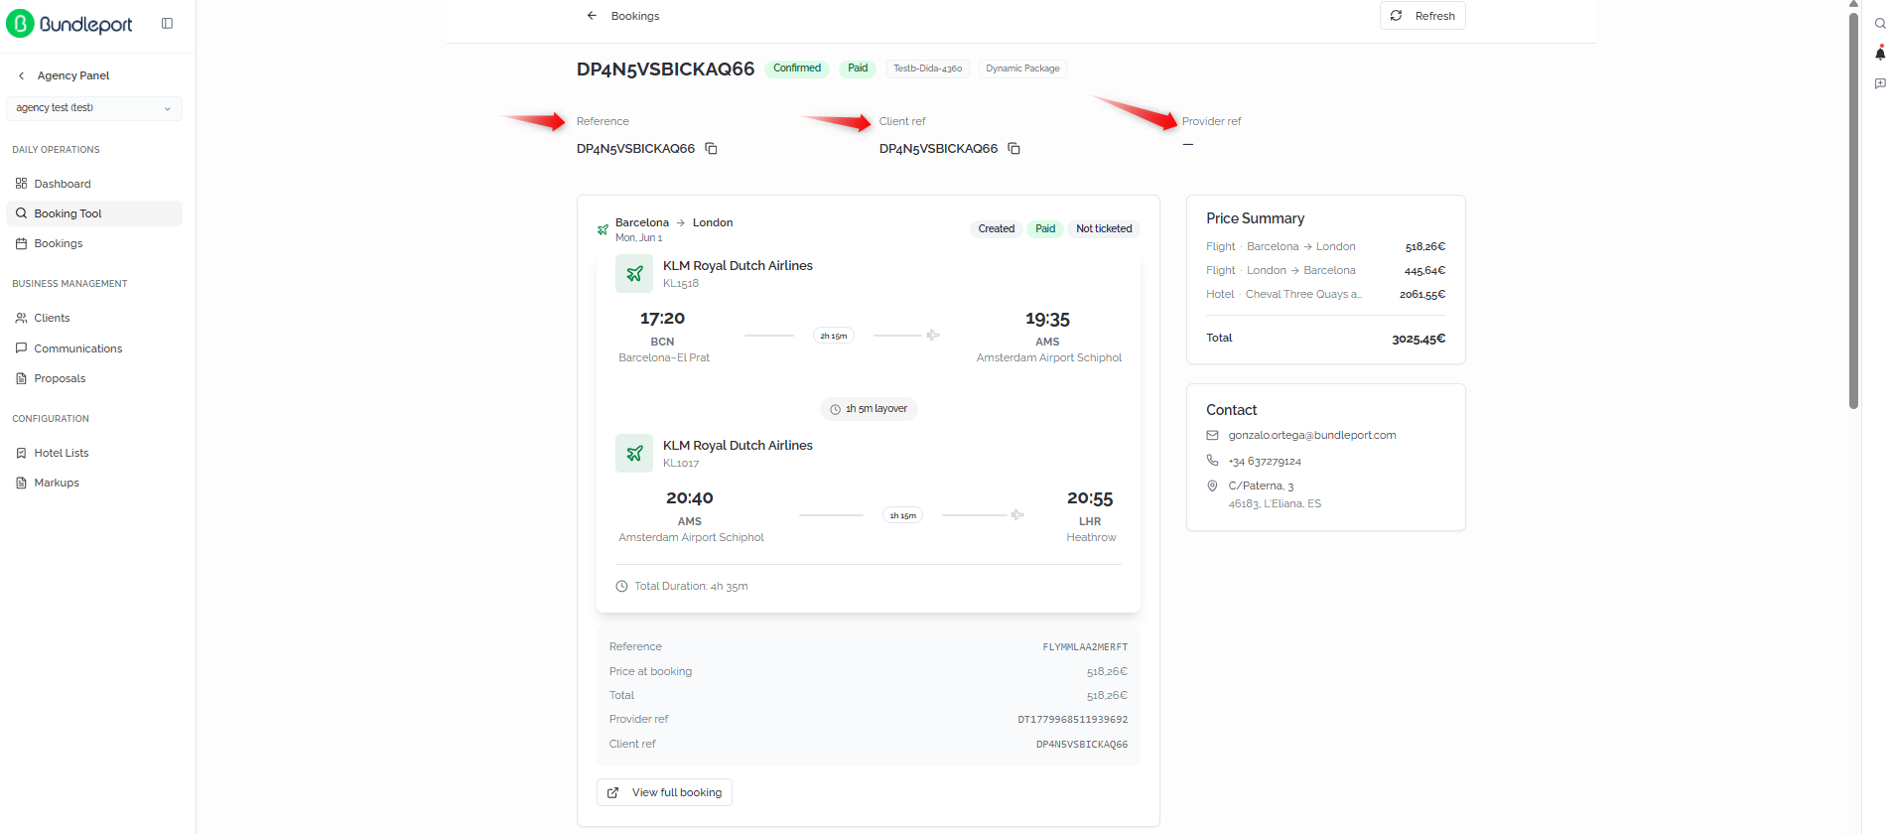The width and height of the screenshot is (1888, 834).
Task: Click the Refresh button
Action: point(1422,16)
